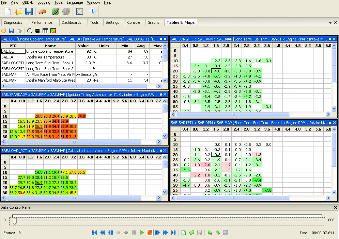Select the disconnect icon on main toolbar

[x=66, y=11]
